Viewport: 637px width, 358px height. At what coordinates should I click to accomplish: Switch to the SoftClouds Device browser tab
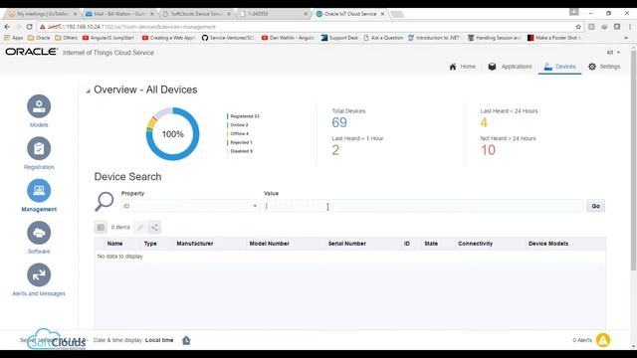pos(197,14)
